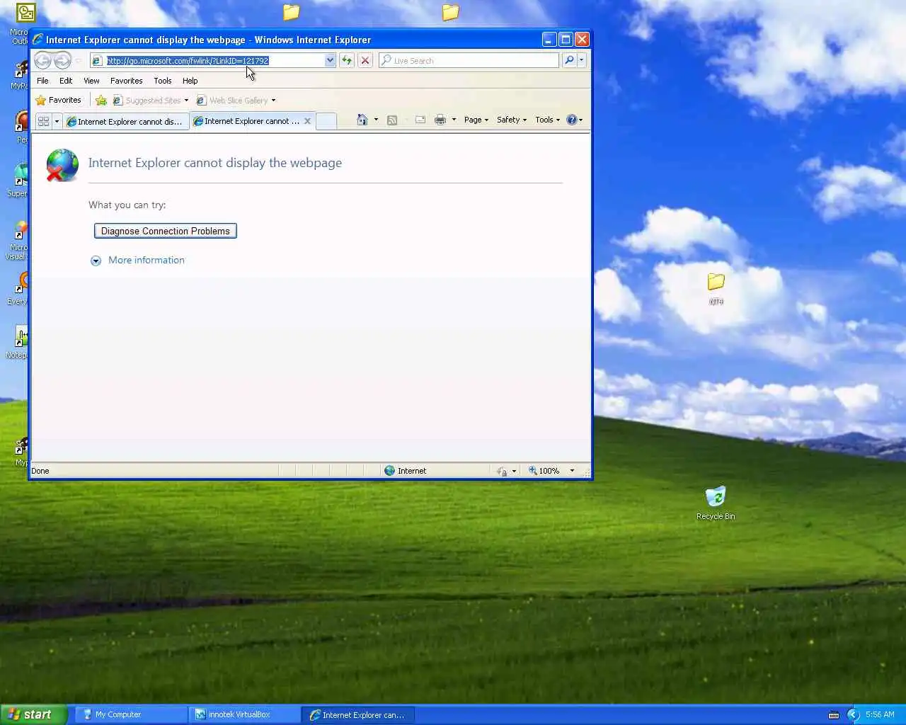Click the New Tab blank button
906x725 pixels.
326,122
